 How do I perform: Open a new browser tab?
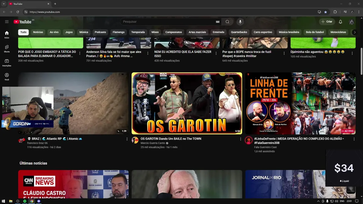point(55,4)
